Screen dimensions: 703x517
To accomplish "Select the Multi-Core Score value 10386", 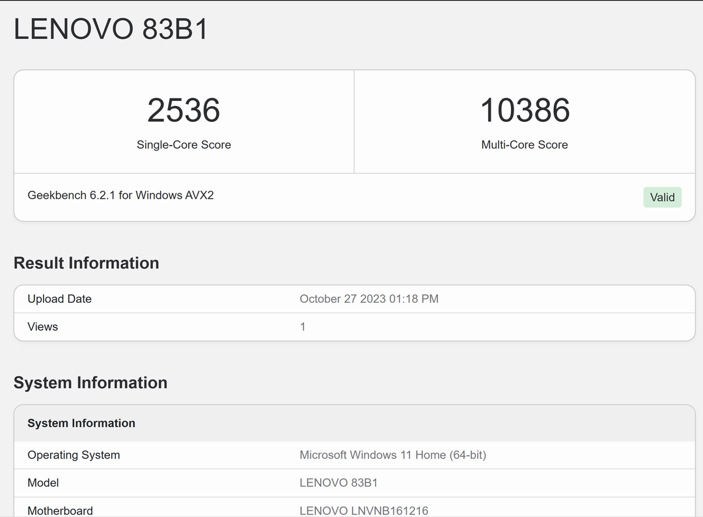I will [x=525, y=110].
